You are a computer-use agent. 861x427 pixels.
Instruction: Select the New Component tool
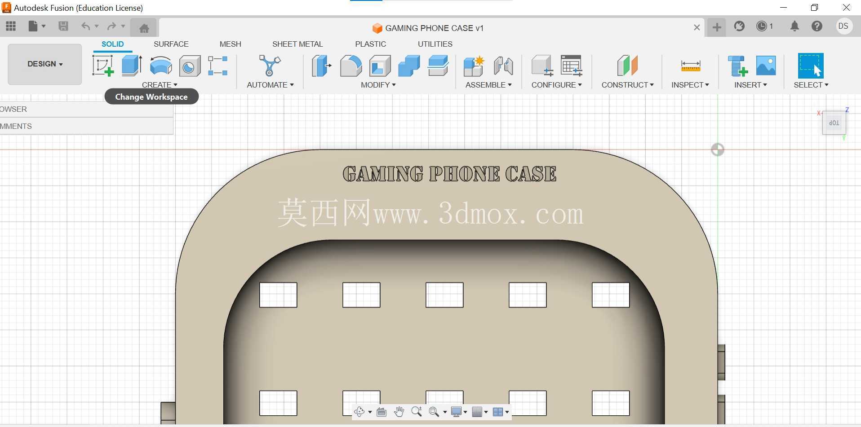(474, 66)
